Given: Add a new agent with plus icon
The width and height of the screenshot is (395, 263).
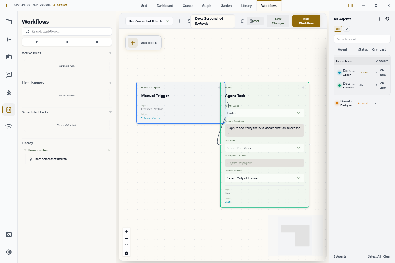Looking at the screenshot, I should pos(380,19).
